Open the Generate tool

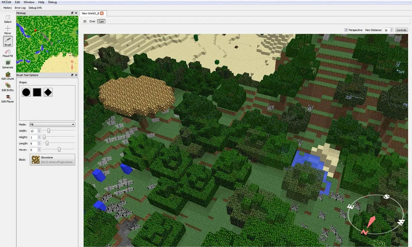(x=8, y=64)
